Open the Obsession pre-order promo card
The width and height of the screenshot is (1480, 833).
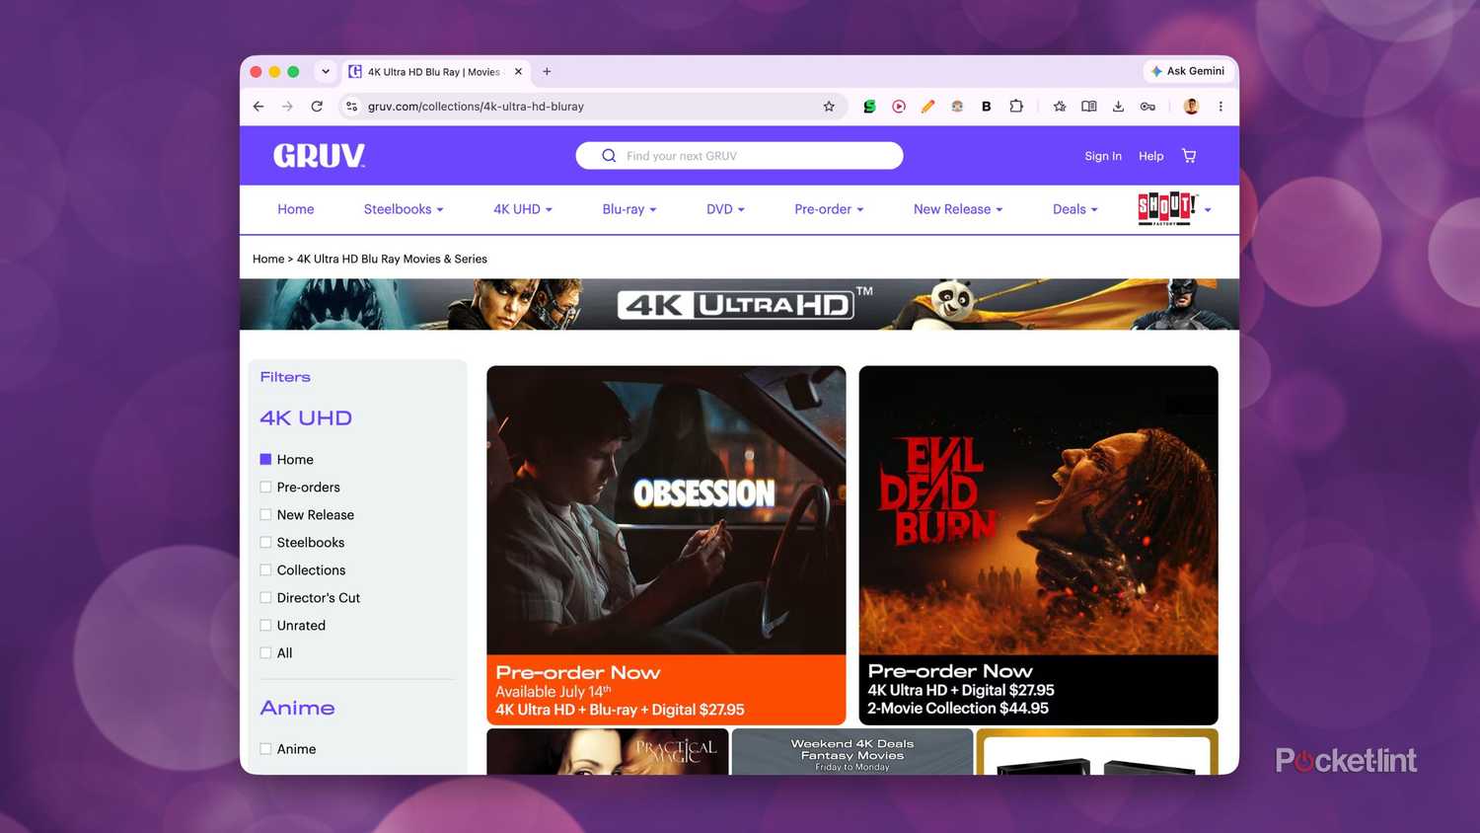tap(666, 545)
